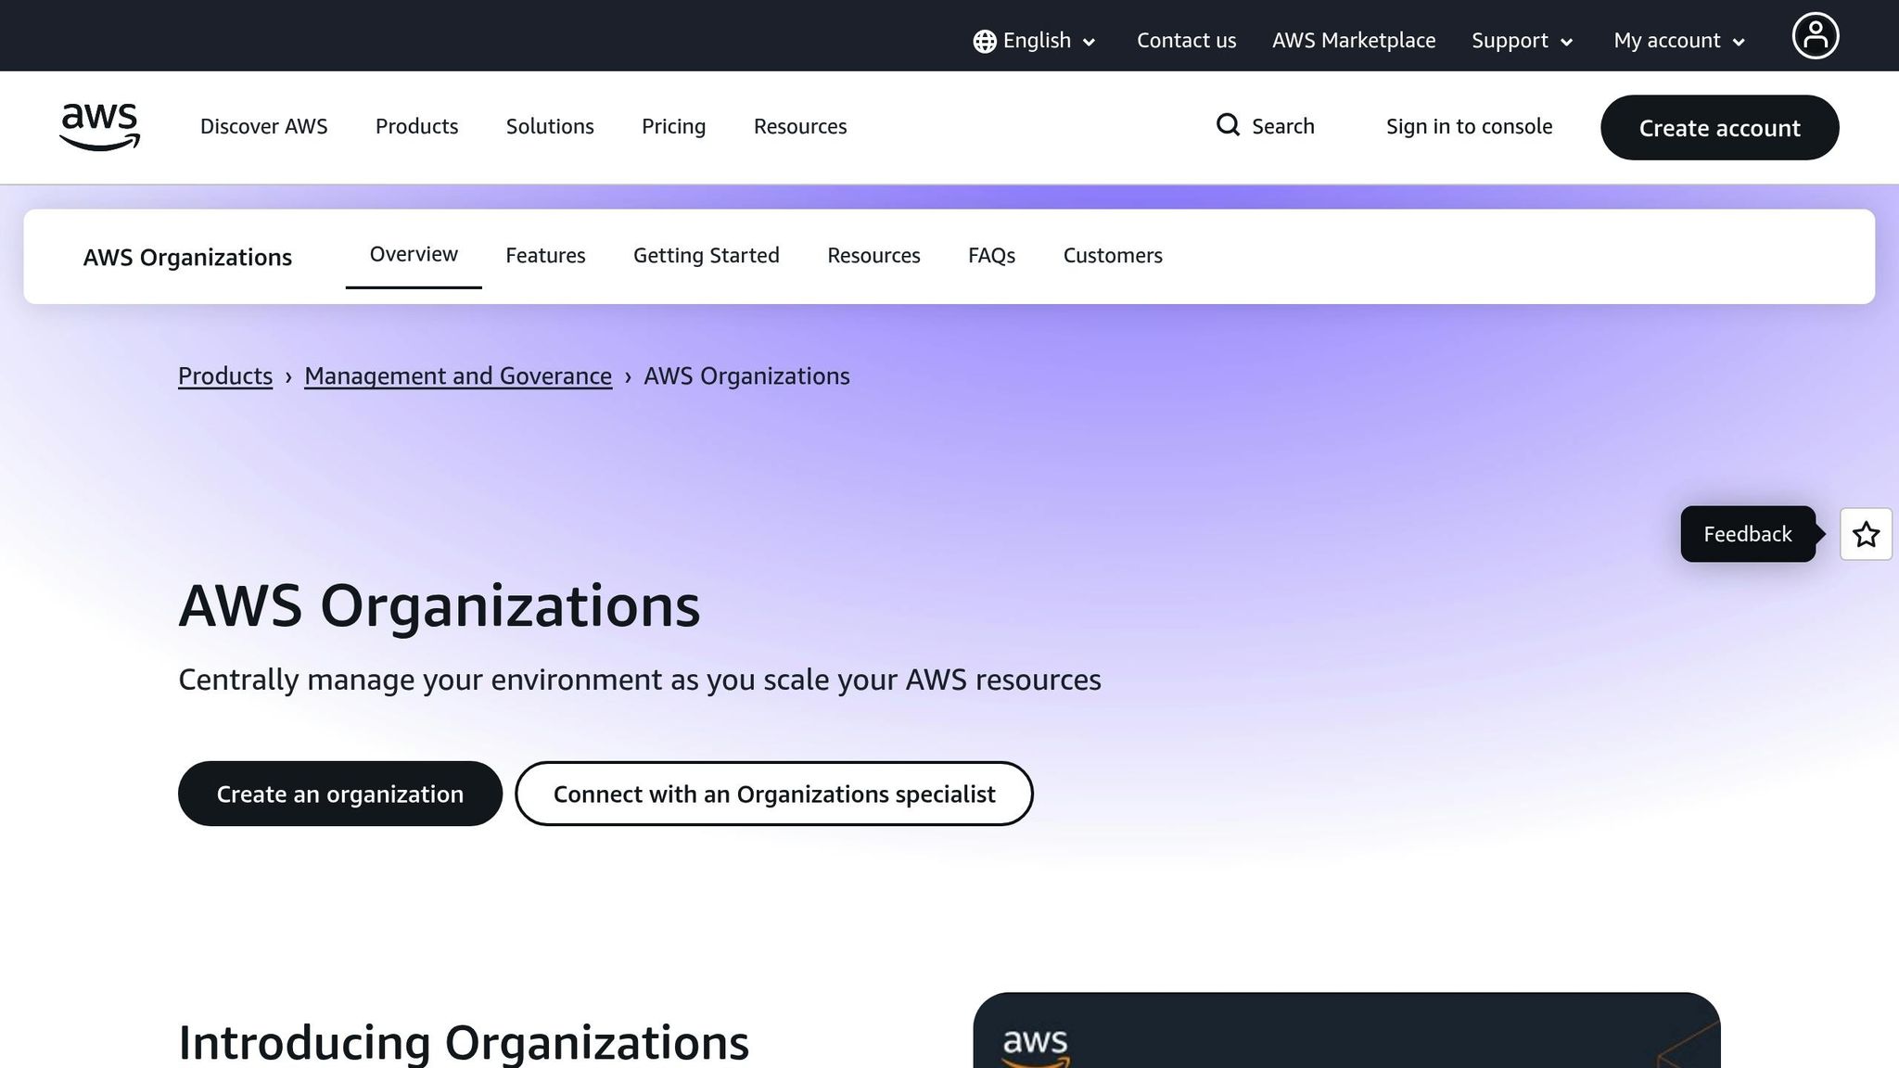Click the star icon near Feedback
The width and height of the screenshot is (1899, 1068).
coord(1865,534)
